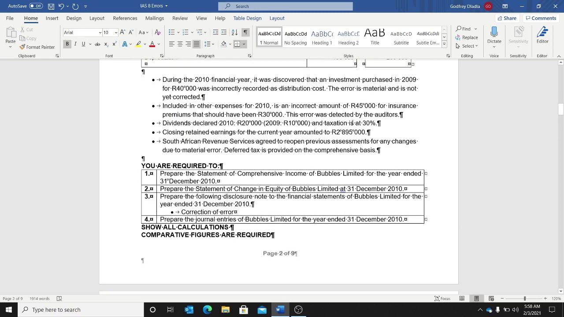The width and height of the screenshot is (564, 317).
Task: Open Focus mode from status bar
Action: (x=442, y=299)
